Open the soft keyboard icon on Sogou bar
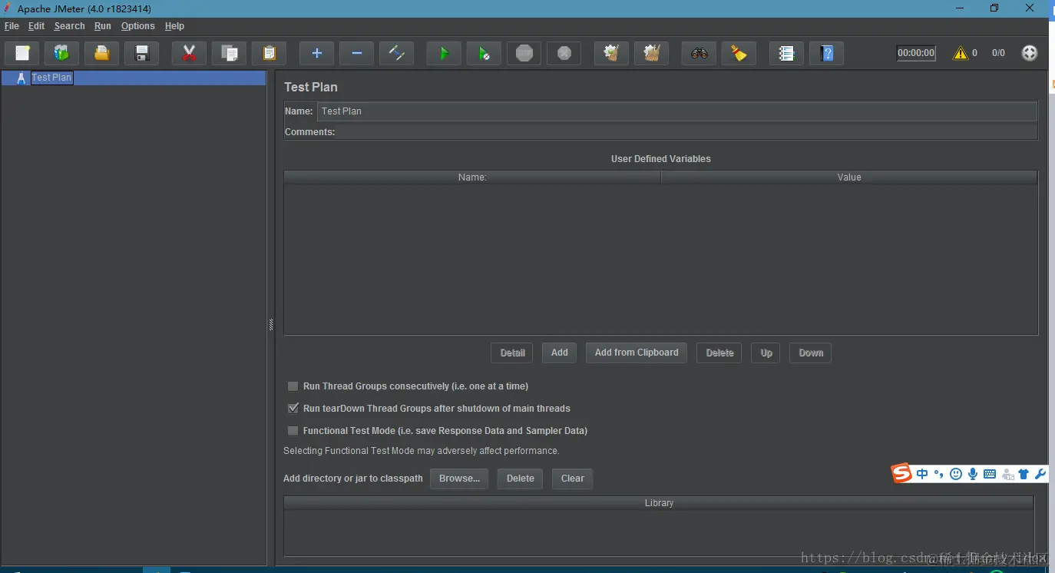 point(990,474)
